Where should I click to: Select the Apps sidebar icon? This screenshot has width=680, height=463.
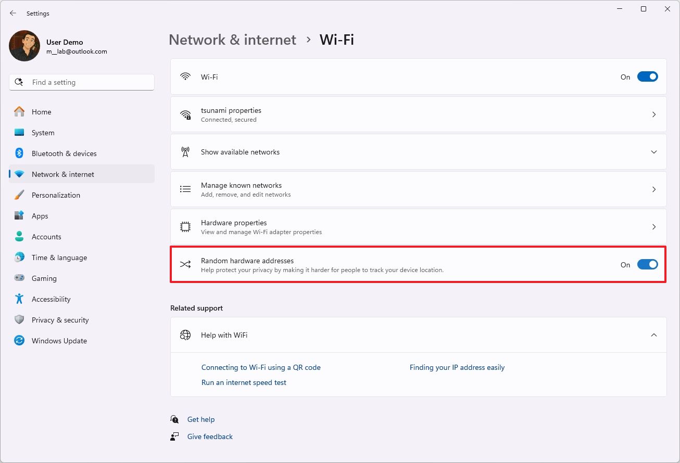pyautogui.click(x=20, y=216)
